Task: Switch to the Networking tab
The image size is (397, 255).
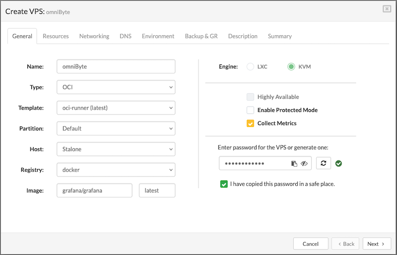Action: [94, 36]
